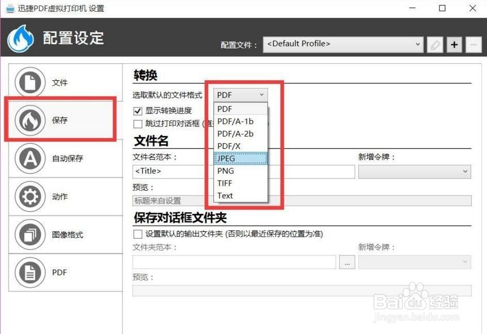Viewport: 487px width, 334px height.
Task: Uncheck 显示转换进度
Action: tap(137, 111)
